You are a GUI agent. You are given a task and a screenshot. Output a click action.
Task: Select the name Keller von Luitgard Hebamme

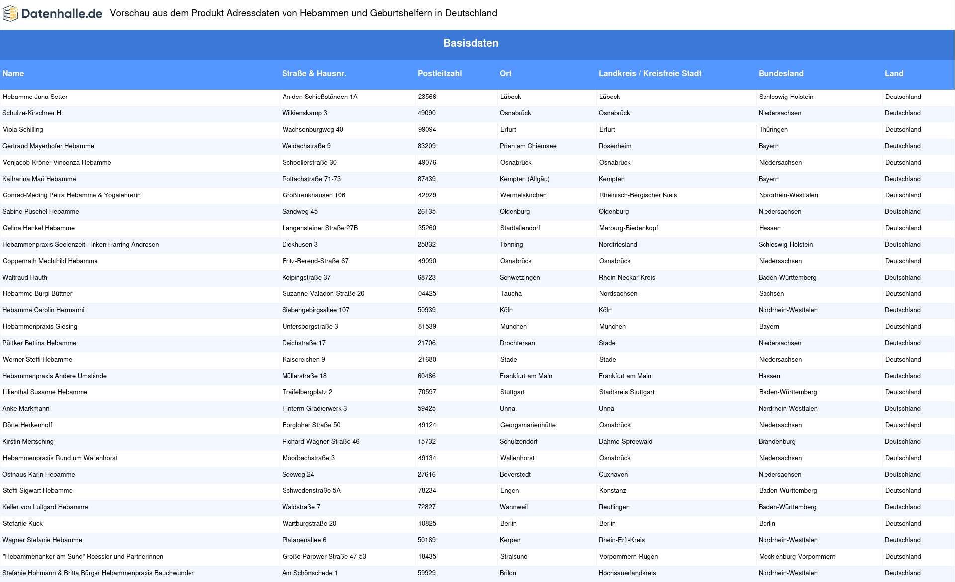tap(45, 507)
